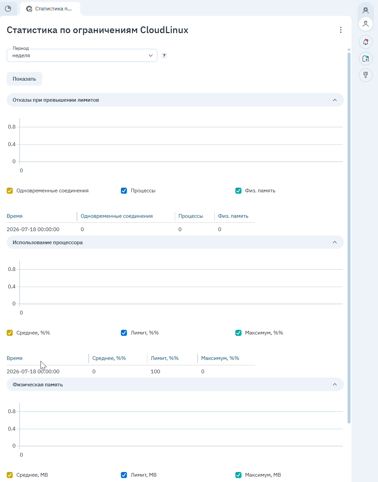Uncheck Лимит, %% checkbox
Image resolution: width=378 pixels, height=482 pixels.
(124, 333)
